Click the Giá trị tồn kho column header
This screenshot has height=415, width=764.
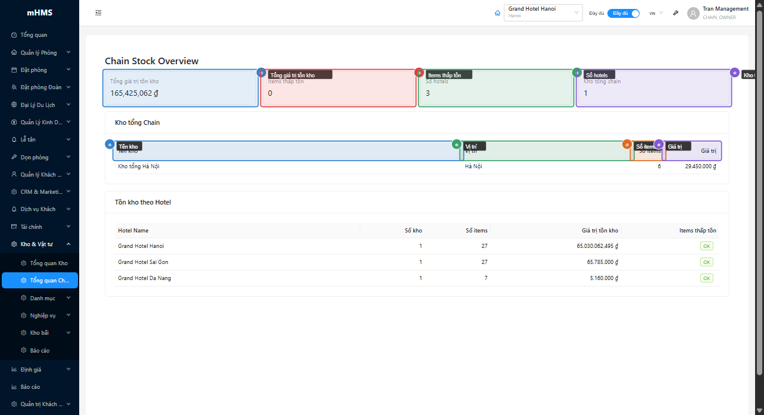click(x=600, y=231)
